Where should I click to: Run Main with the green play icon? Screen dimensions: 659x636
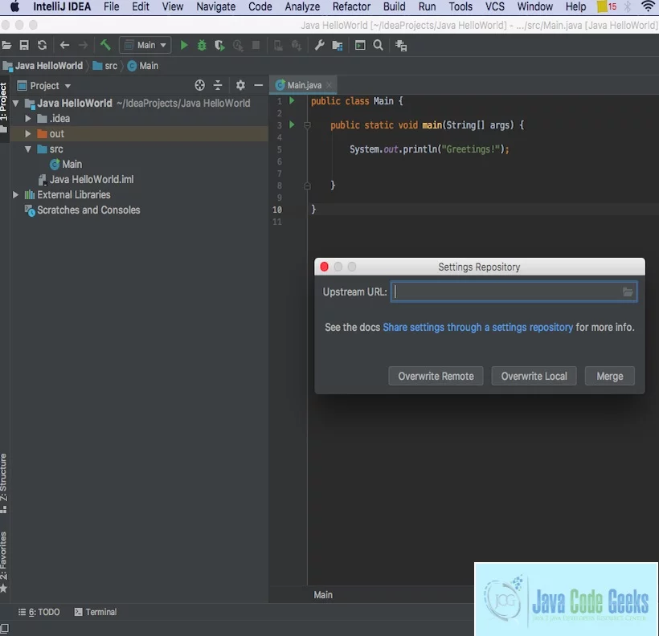(184, 45)
